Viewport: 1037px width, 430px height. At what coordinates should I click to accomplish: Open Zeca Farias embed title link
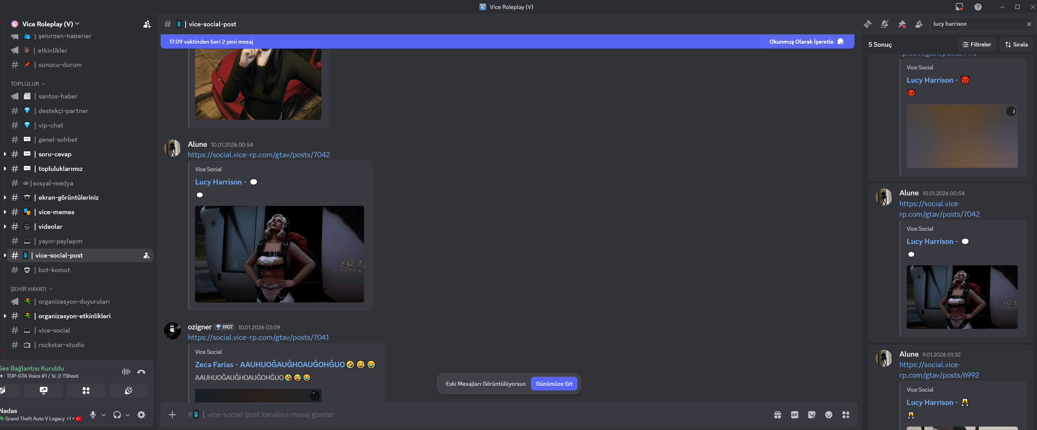[285, 364]
